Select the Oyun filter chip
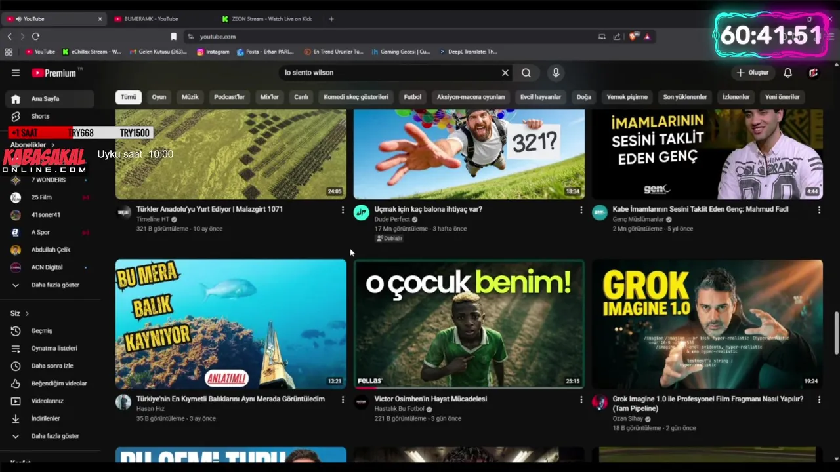The height and width of the screenshot is (472, 840). (x=159, y=97)
